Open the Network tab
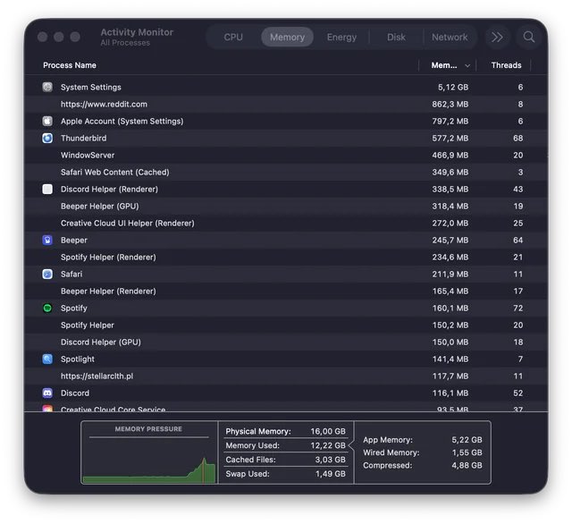The width and height of the screenshot is (572, 524). click(450, 37)
